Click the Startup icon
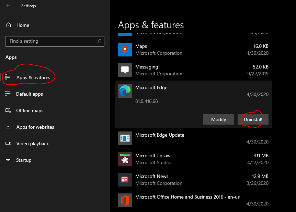Image resolution: width=296 pixels, height=212 pixels. (8, 160)
